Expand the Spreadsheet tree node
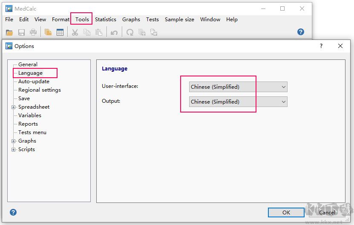Image resolution: width=354 pixels, height=225 pixels. (14, 107)
